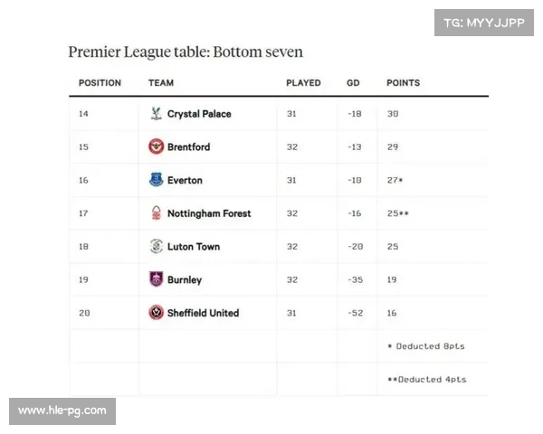The image size is (543, 434).
Task: Click the TG: MYYJJPP watermark badge
Action: 484,23
